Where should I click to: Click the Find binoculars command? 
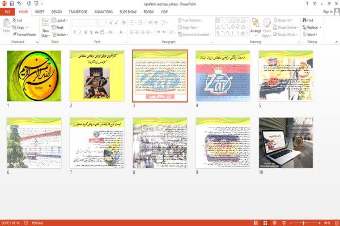pos(308,20)
